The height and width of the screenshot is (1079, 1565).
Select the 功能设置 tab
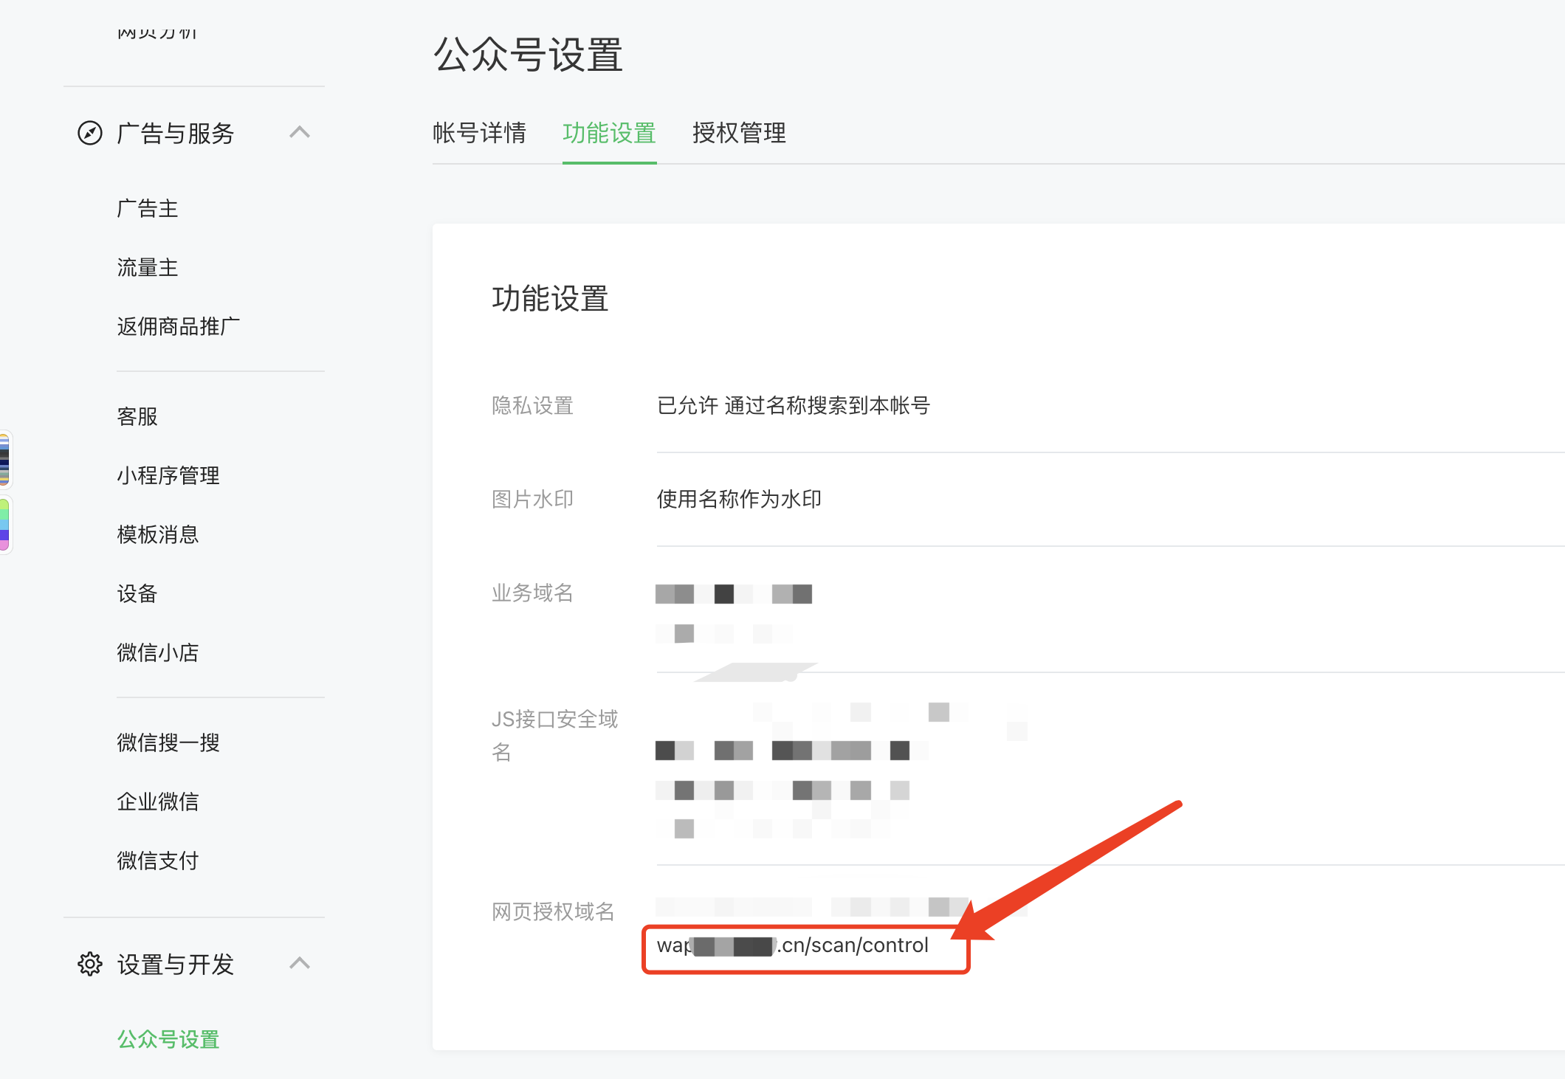point(609,134)
